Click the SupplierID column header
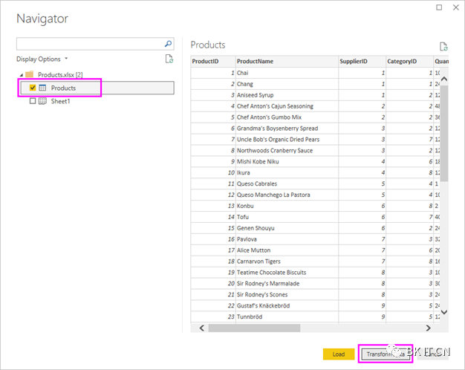 [x=362, y=62]
